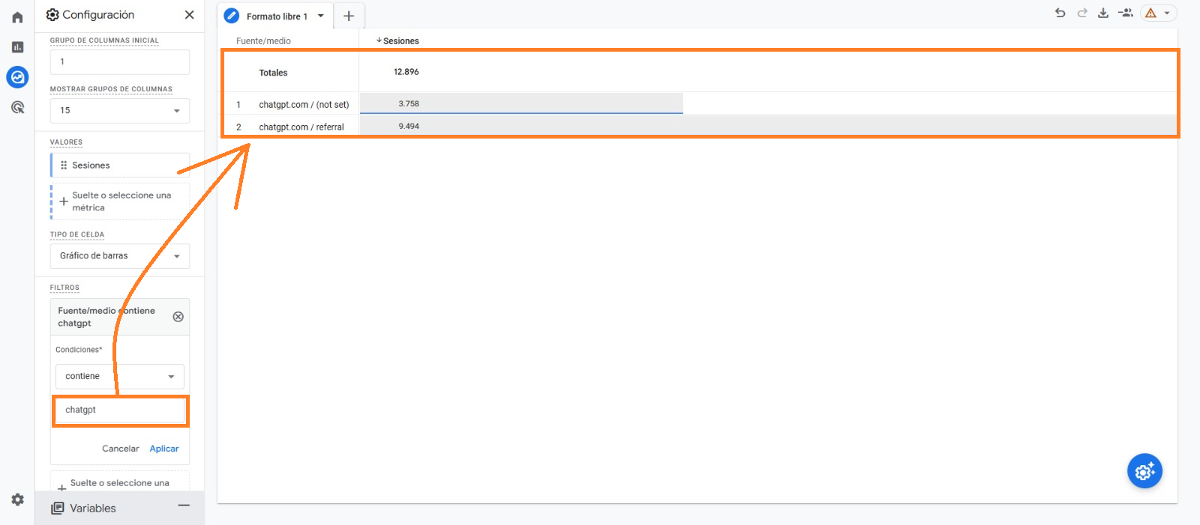Add a metric in Valores drop zone
Viewport: 1200px width, 525px height.
point(120,201)
